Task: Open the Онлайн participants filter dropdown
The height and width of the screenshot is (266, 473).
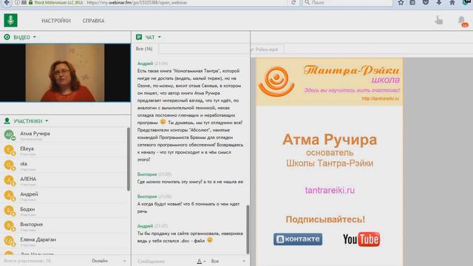Action: pyautogui.click(x=109, y=261)
